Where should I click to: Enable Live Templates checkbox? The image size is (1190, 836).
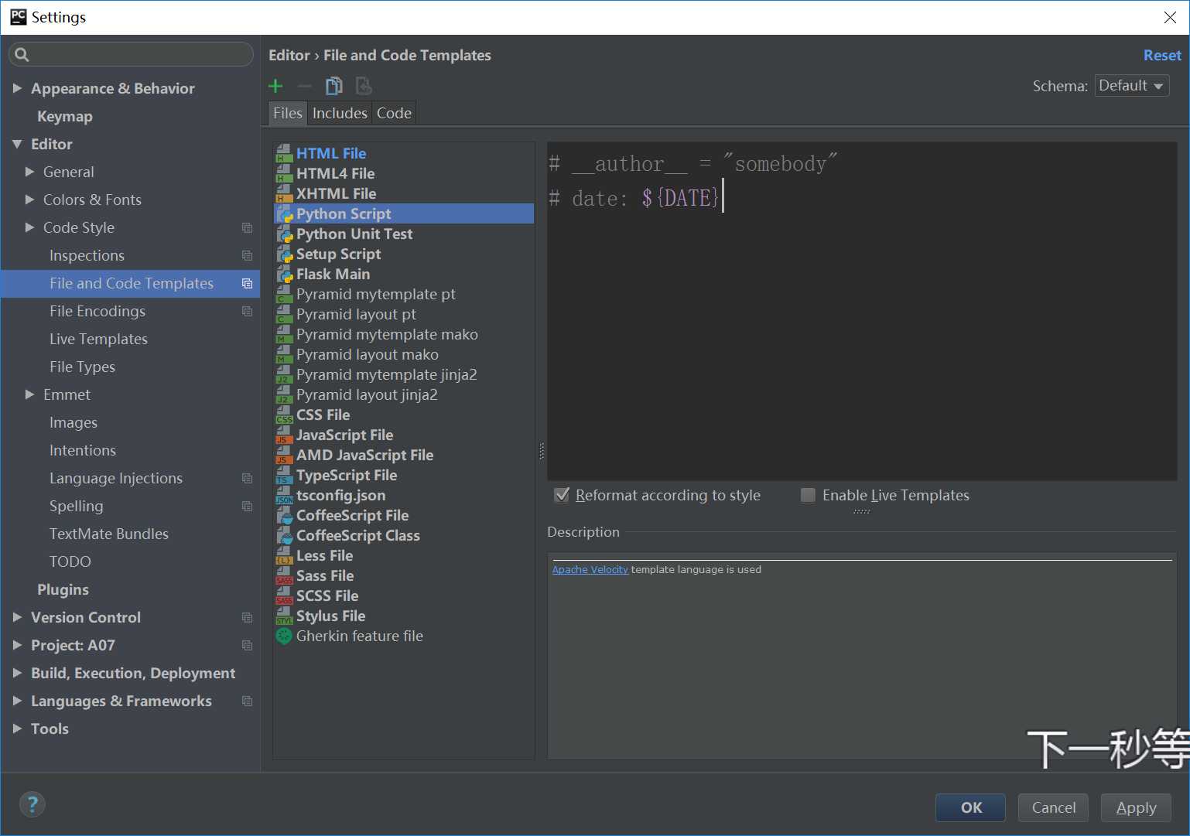pyautogui.click(x=808, y=496)
